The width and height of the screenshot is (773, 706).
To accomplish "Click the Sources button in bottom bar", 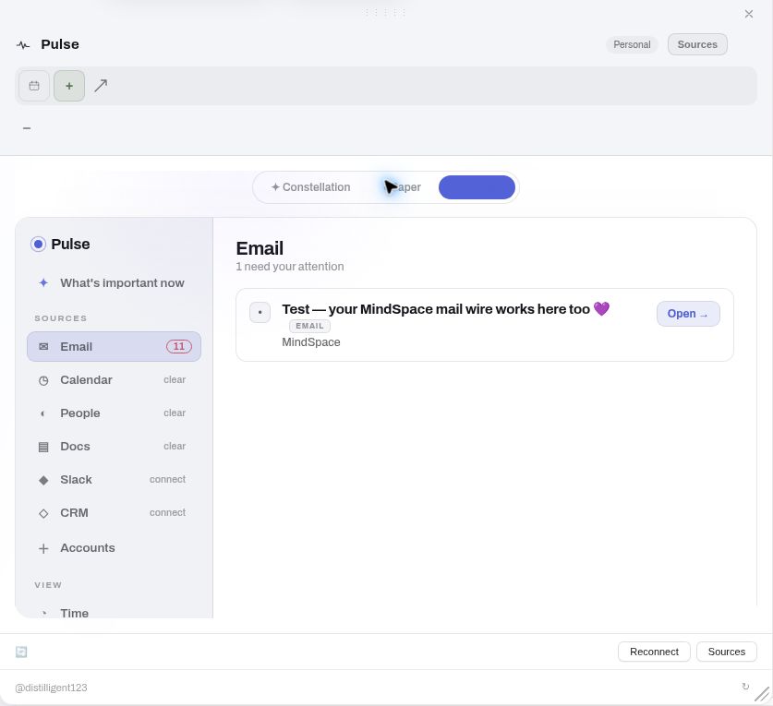I will (x=726, y=652).
